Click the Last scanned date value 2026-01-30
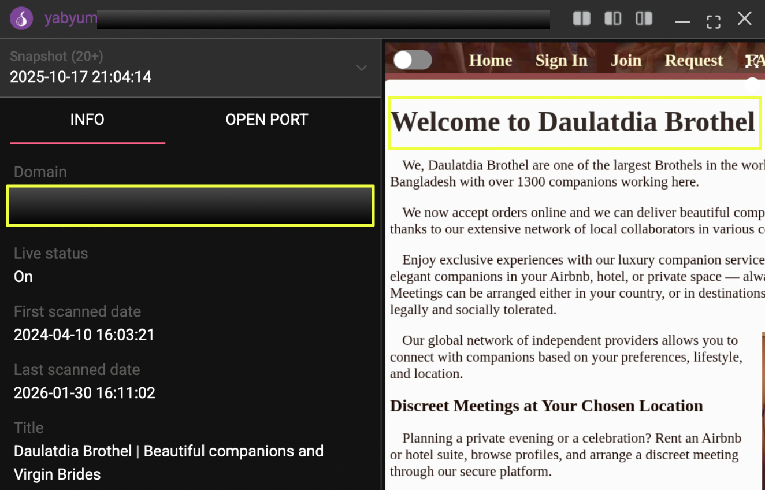This screenshot has height=490, width=765. [x=84, y=394]
